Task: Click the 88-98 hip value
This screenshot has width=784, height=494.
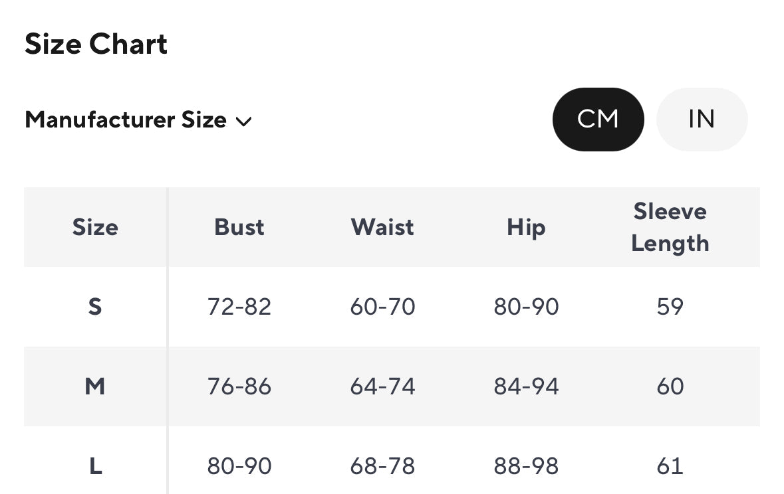Action: click(x=526, y=466)
